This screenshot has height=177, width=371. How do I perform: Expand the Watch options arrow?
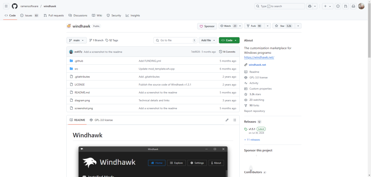(240, 26)
